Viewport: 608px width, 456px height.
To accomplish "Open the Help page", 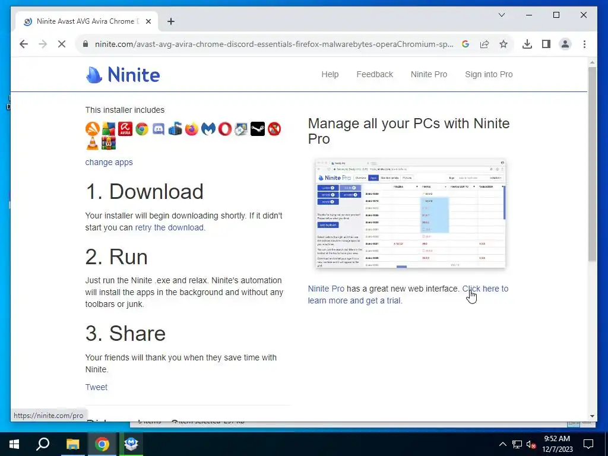I will [330, 74].
